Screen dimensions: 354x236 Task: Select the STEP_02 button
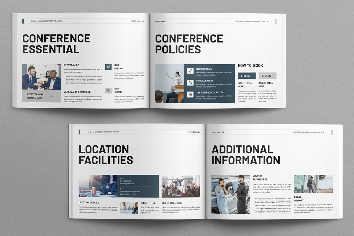(268, 76)
